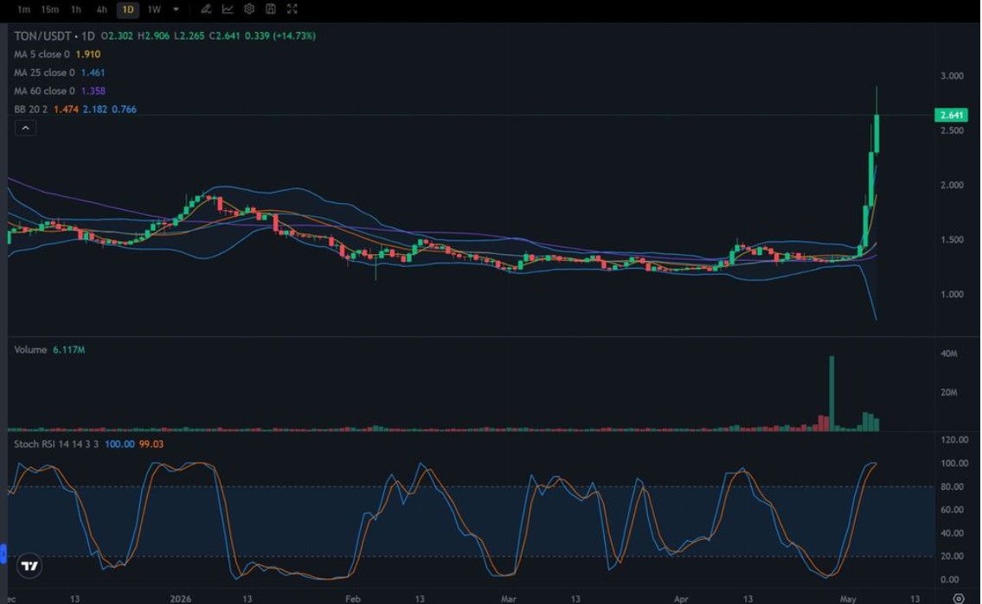Click the 3.000 price axis label
Viewport: 982px width, 604px height.
tap(952, 76)
